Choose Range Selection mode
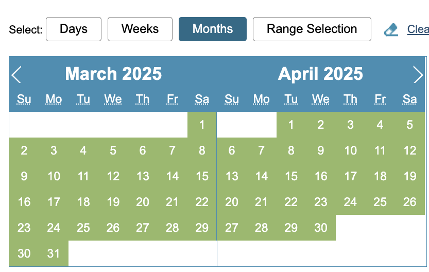 pos(312,29)
